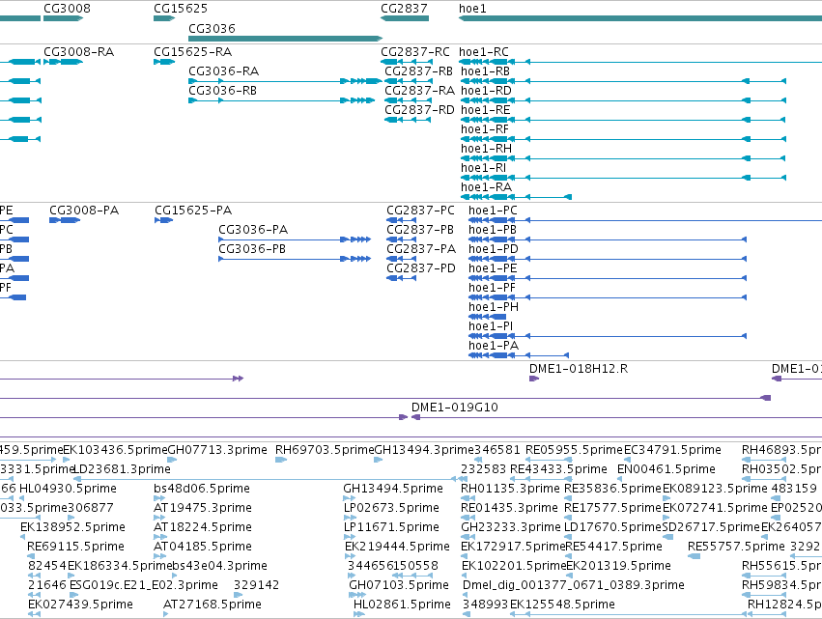Select EST AT27168.5prime
The image size is (822, 619).
pyautogui.click(x=166, y=614)
